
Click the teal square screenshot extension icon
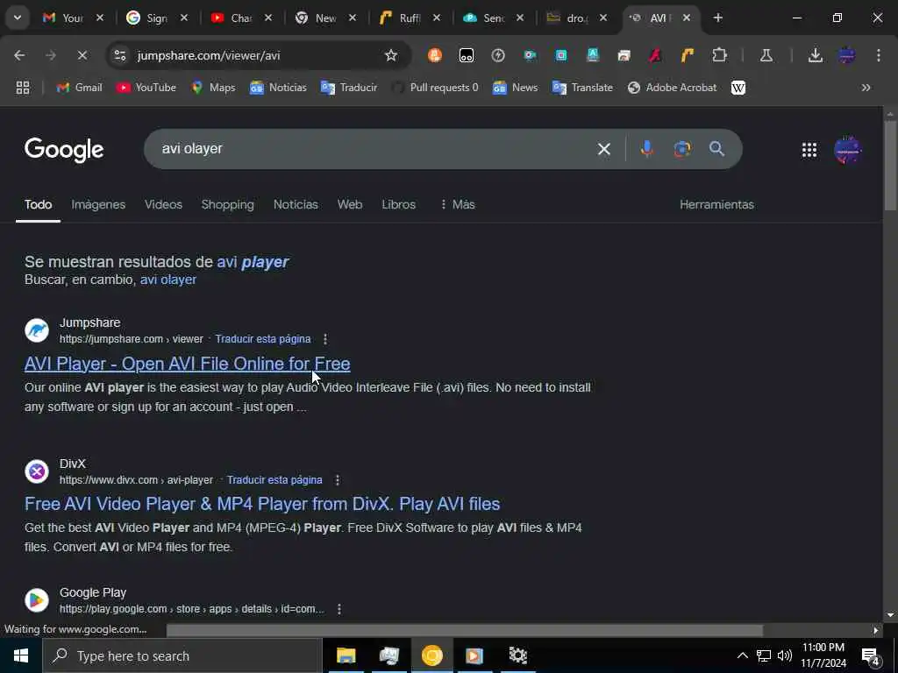pos(561,55)
